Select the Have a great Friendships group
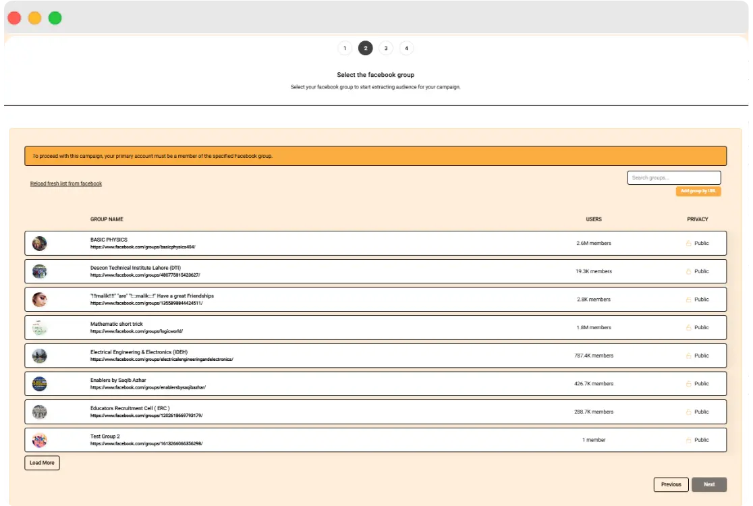 (152, 296)
